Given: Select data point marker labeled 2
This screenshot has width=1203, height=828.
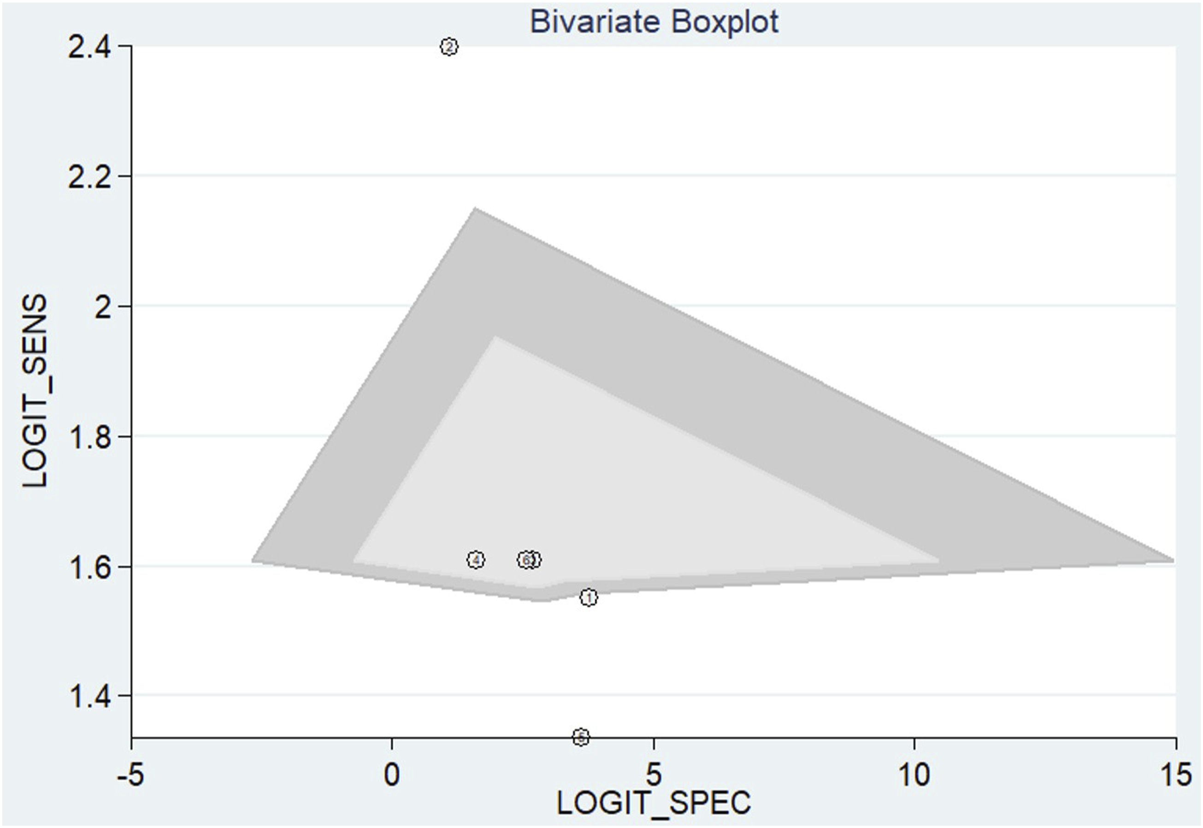Looking at the screenshot, I should coord(449,47).
